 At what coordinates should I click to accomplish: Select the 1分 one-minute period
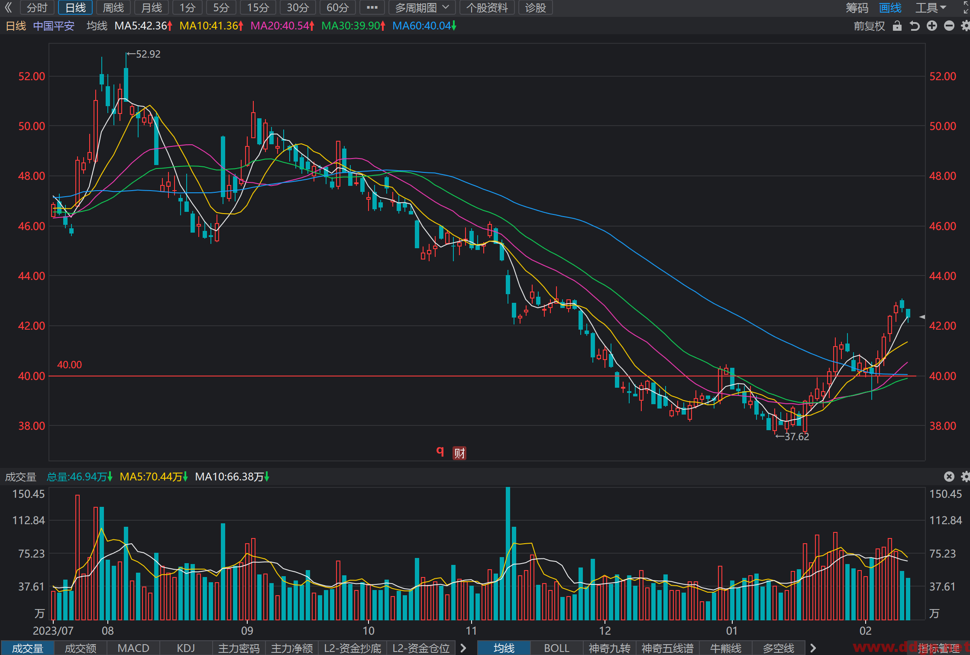pyautogui.click(x=187, y=7)
